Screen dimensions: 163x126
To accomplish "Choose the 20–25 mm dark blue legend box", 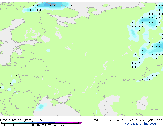I will click(46, 123).
